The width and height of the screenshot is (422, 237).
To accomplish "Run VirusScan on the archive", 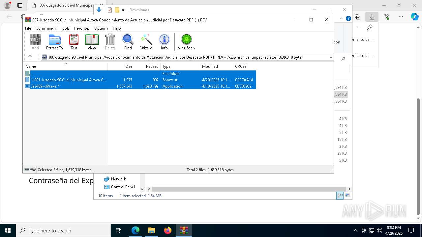I will coord(186,42).
